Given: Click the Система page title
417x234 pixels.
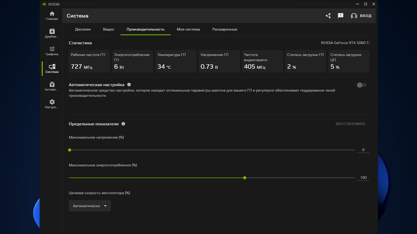Looking at the screenshot, I should pos(77,16).
